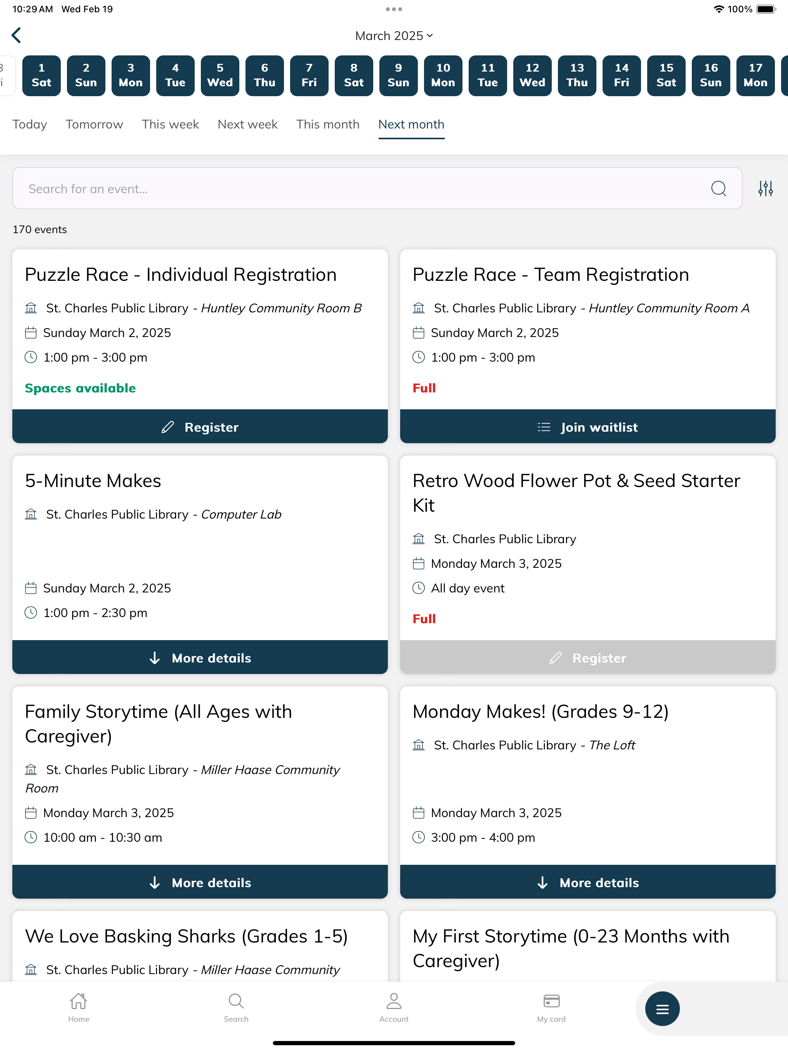Tap the magnifier icon in search field
The width and height of the screenshot is (788, 1051).
click(718, 188)
